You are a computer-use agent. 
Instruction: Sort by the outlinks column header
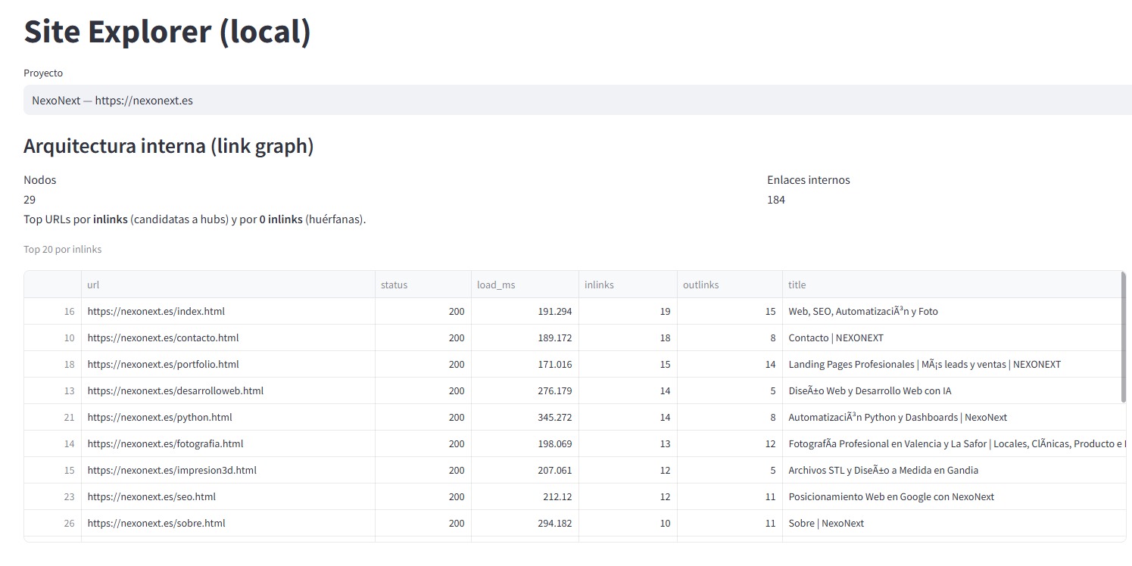click(729, 285)
